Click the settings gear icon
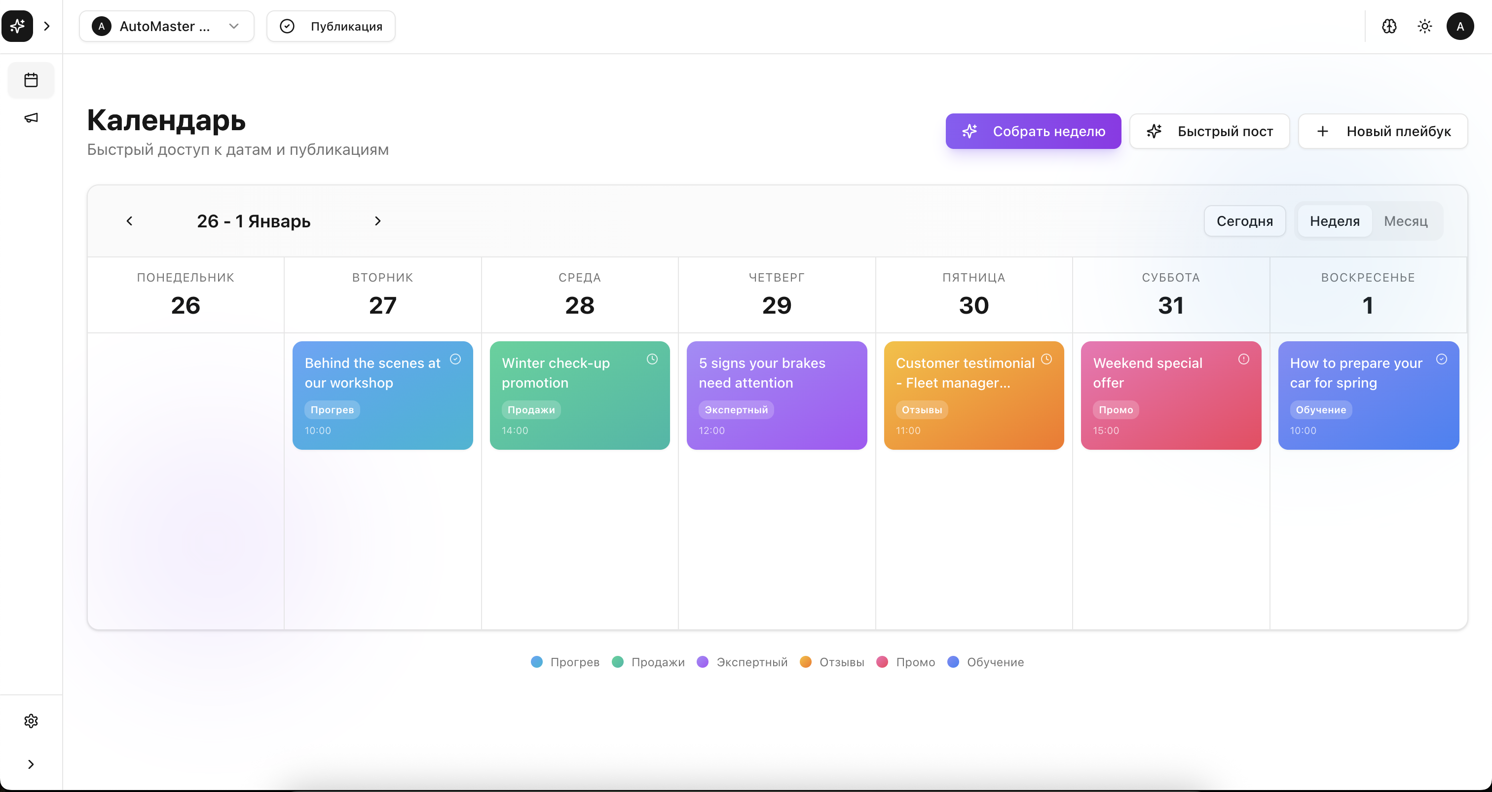1492x792 pixels. coord(31,721)
